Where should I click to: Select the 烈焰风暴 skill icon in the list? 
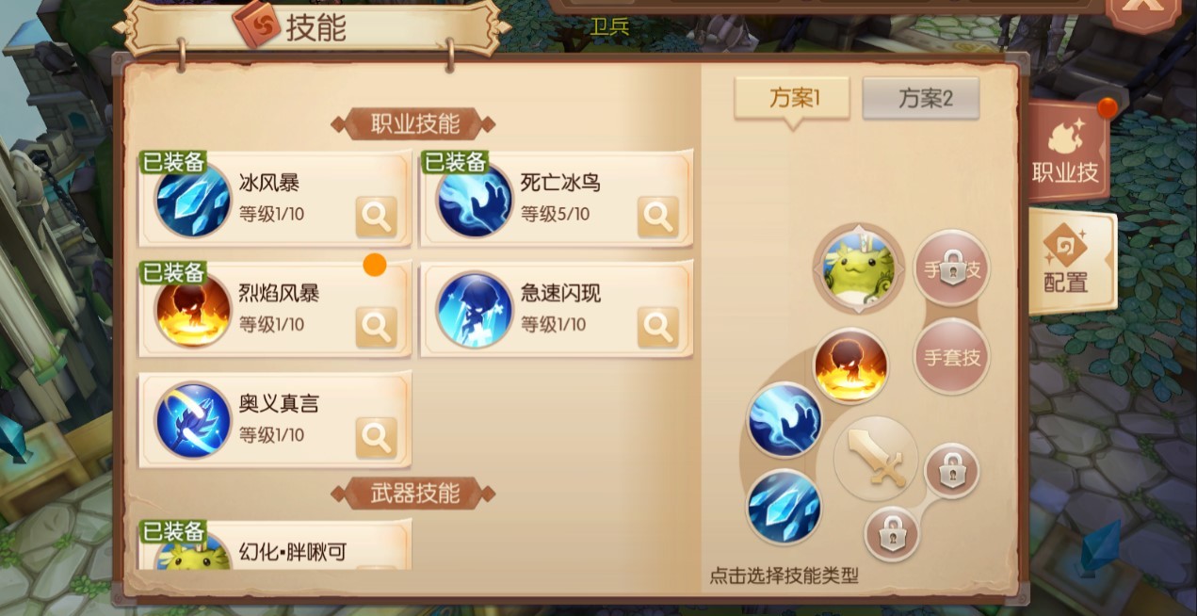[193, 309]
